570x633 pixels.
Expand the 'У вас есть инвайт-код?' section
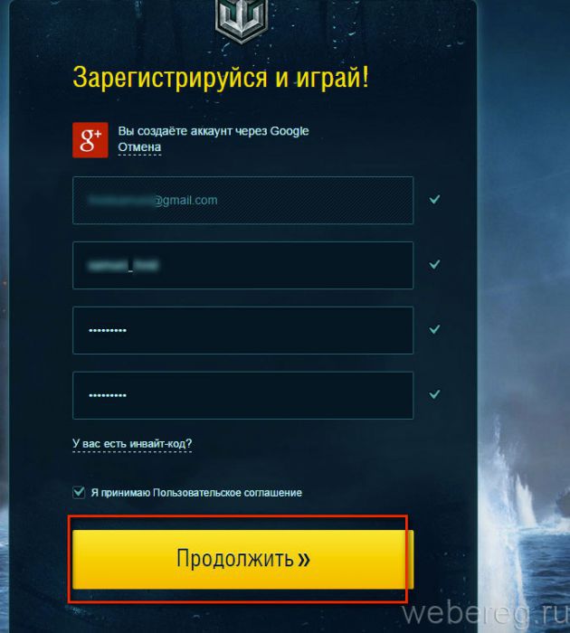click(132, 444)
